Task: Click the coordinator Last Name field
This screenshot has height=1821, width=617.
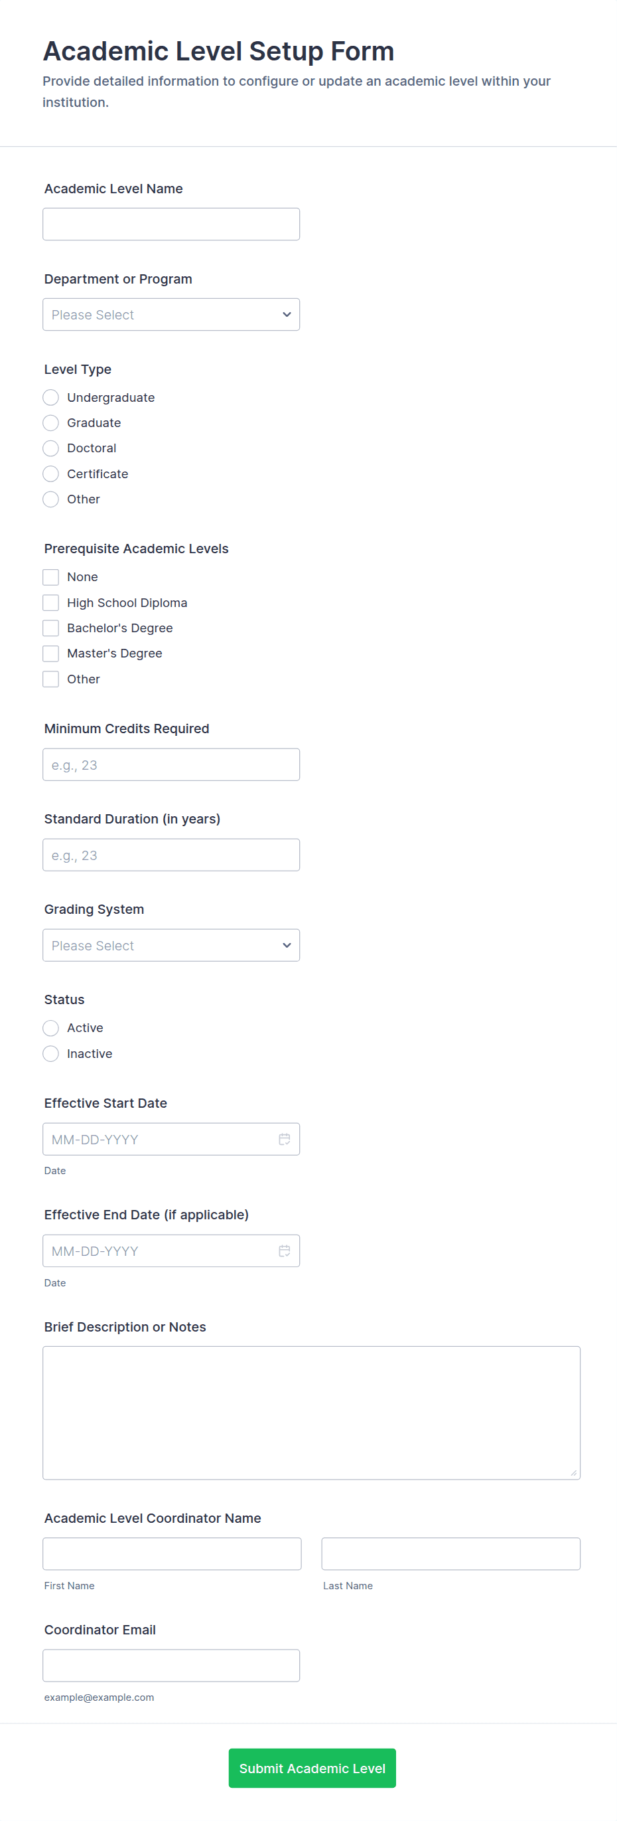Action: [x=450, y=1554]
